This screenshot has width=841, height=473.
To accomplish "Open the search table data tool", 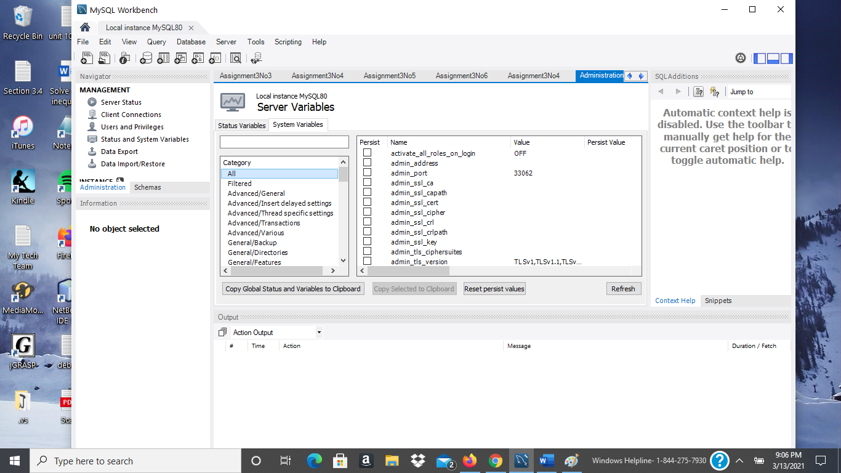I will tap(235, 58).
